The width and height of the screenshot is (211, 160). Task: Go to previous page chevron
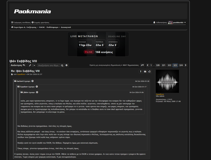coord(147,65)
